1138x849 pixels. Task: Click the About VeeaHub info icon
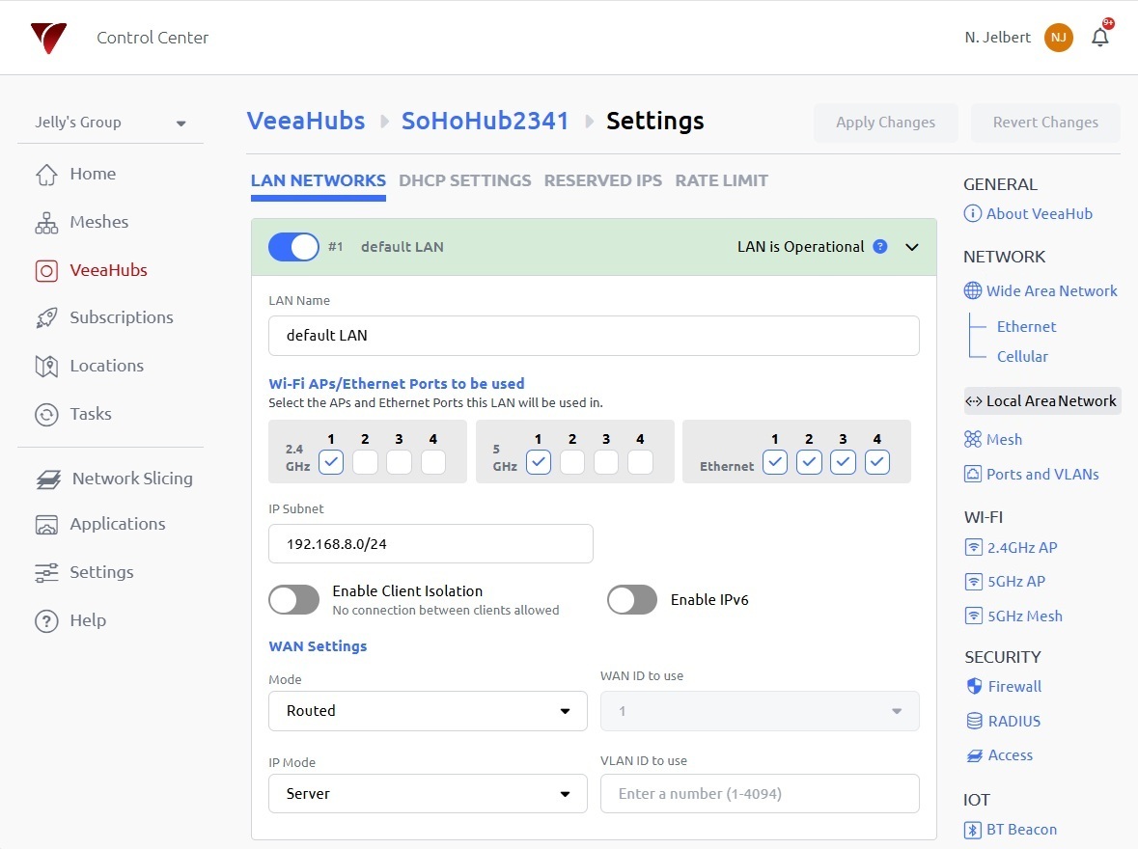click(x=973, y=213)
